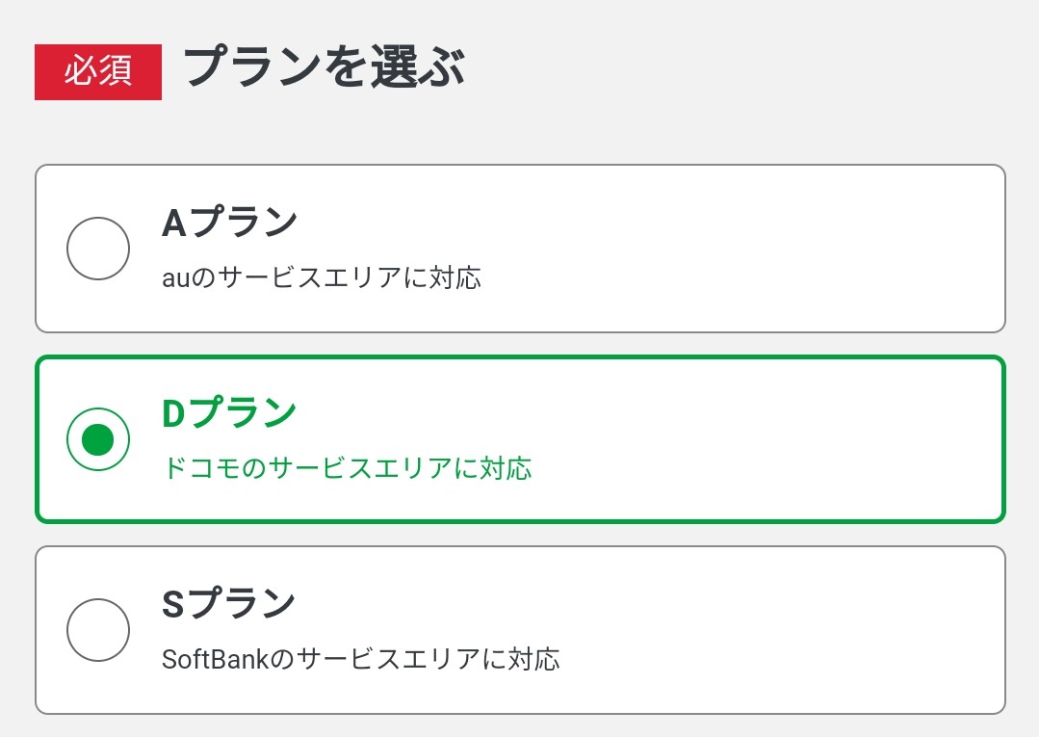Click the ドコモ service area description text
This screenshot has width=1039, height=737.
tap(347, 468)
